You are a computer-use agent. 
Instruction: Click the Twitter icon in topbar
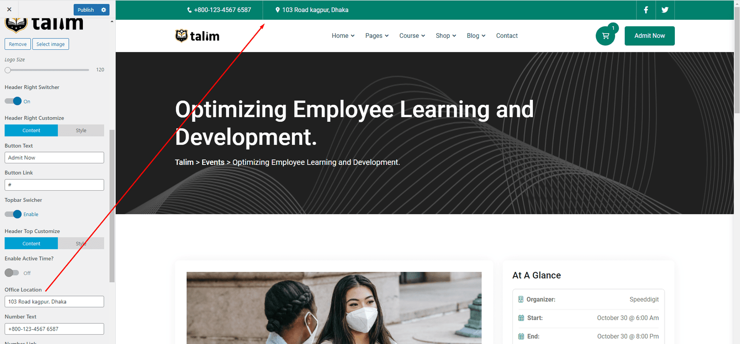pos(665,10)
